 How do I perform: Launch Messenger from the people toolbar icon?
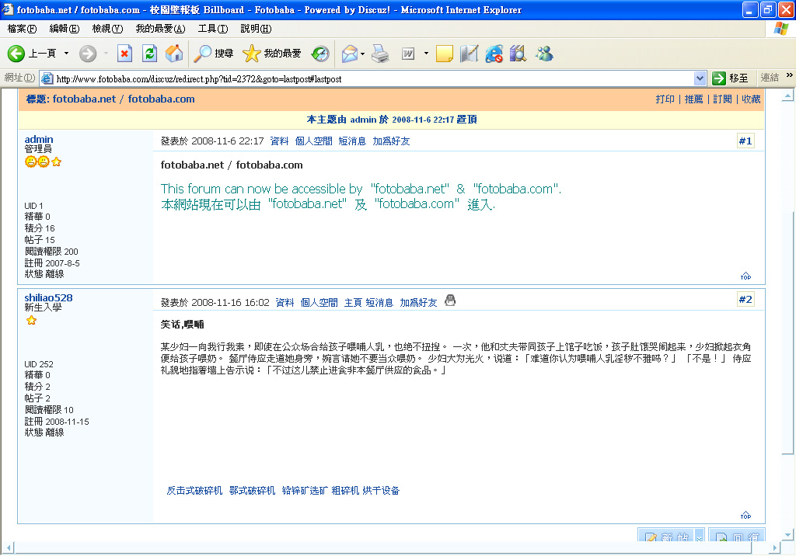(x=544, y=54)
